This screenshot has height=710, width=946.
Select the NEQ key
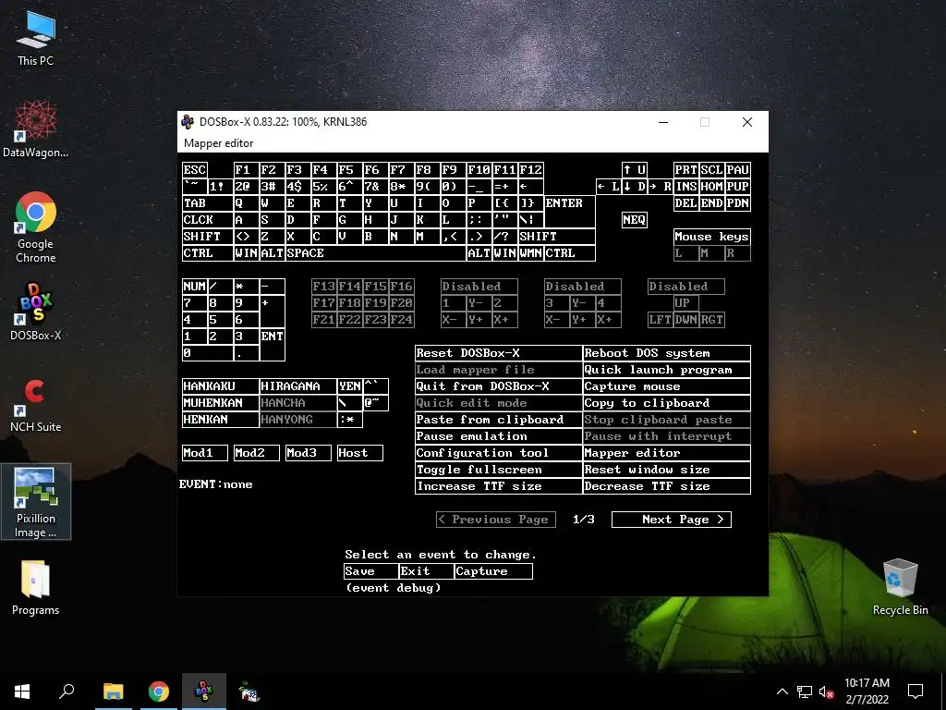pyautogui.click(x=634, y=220)
